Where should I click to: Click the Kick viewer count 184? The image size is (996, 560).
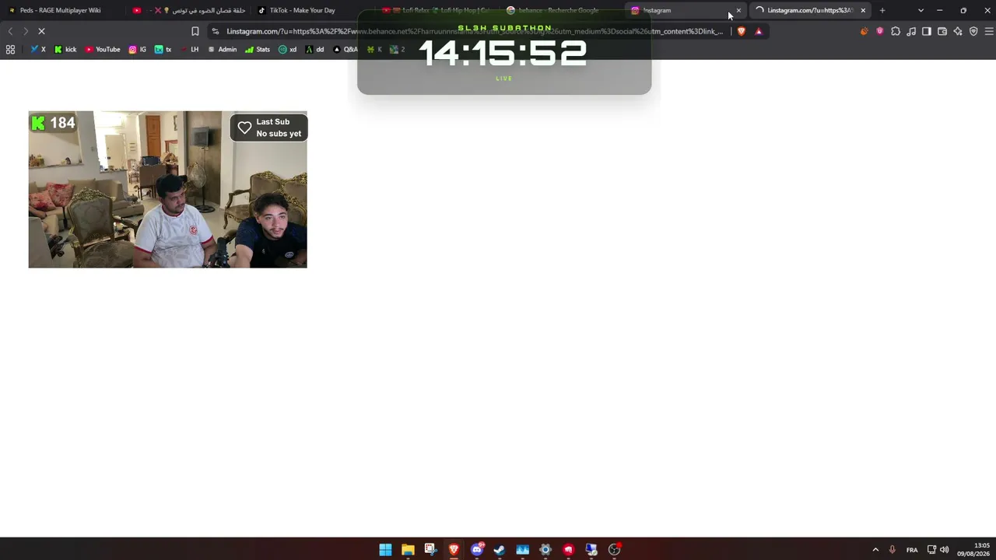coord(53,123)
